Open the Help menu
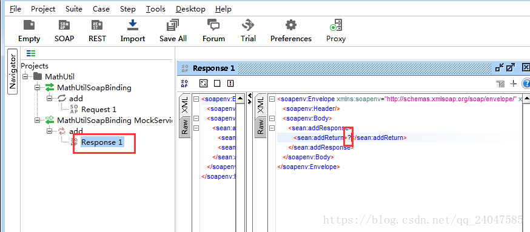Screen dimensions: 530x232 [x=223, y=9]
